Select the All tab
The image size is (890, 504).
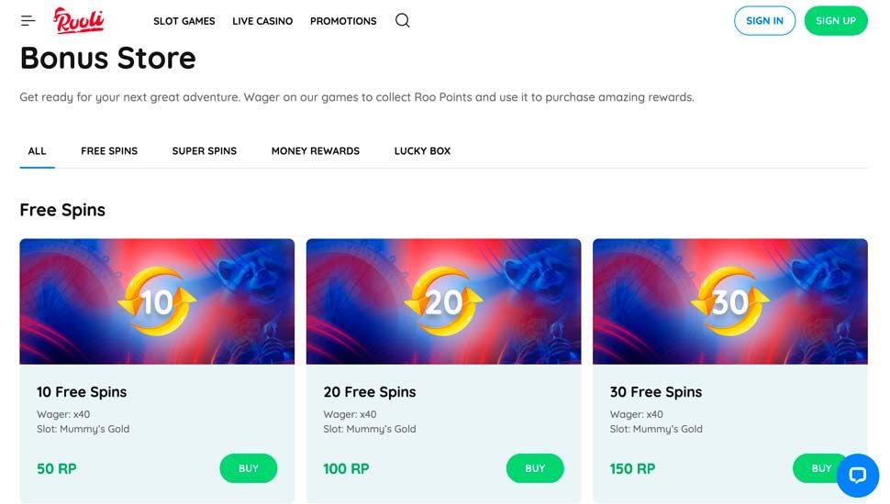[37, 151]
